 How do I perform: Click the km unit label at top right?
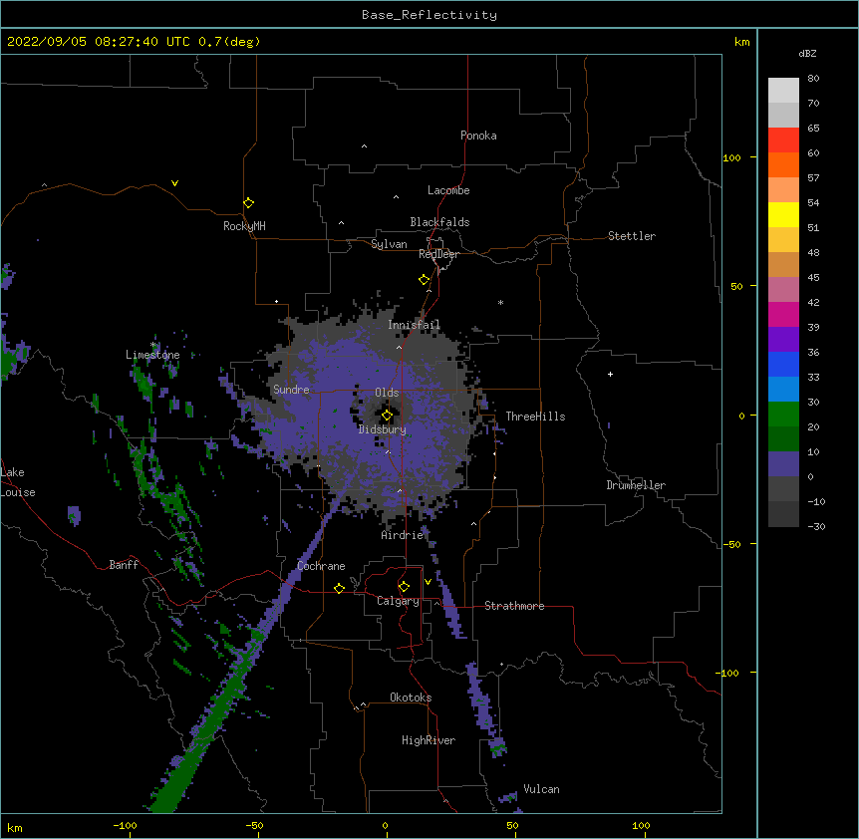[741, 42]
